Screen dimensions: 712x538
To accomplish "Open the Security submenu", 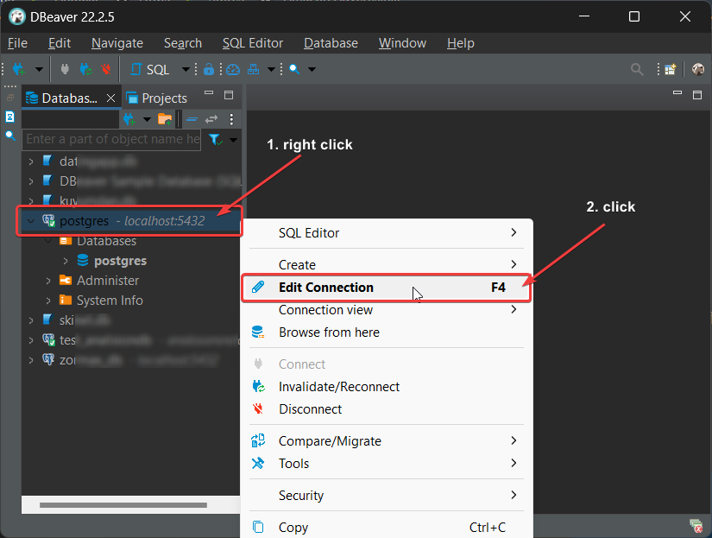I will click(x=386, y=496).
